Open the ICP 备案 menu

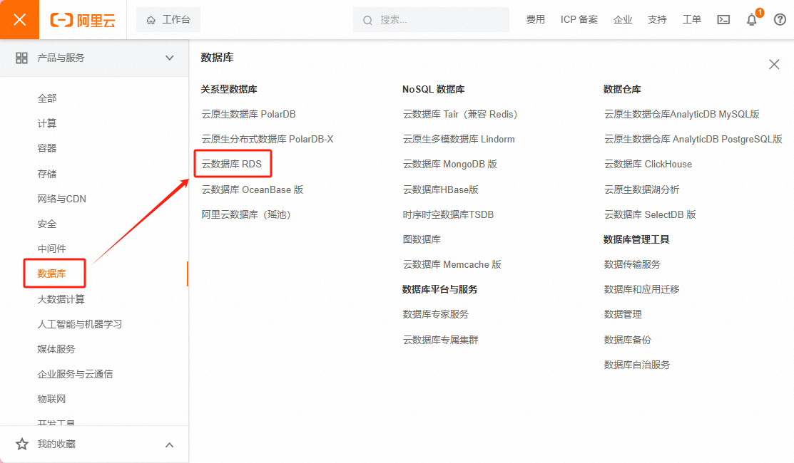coord(579,20)
